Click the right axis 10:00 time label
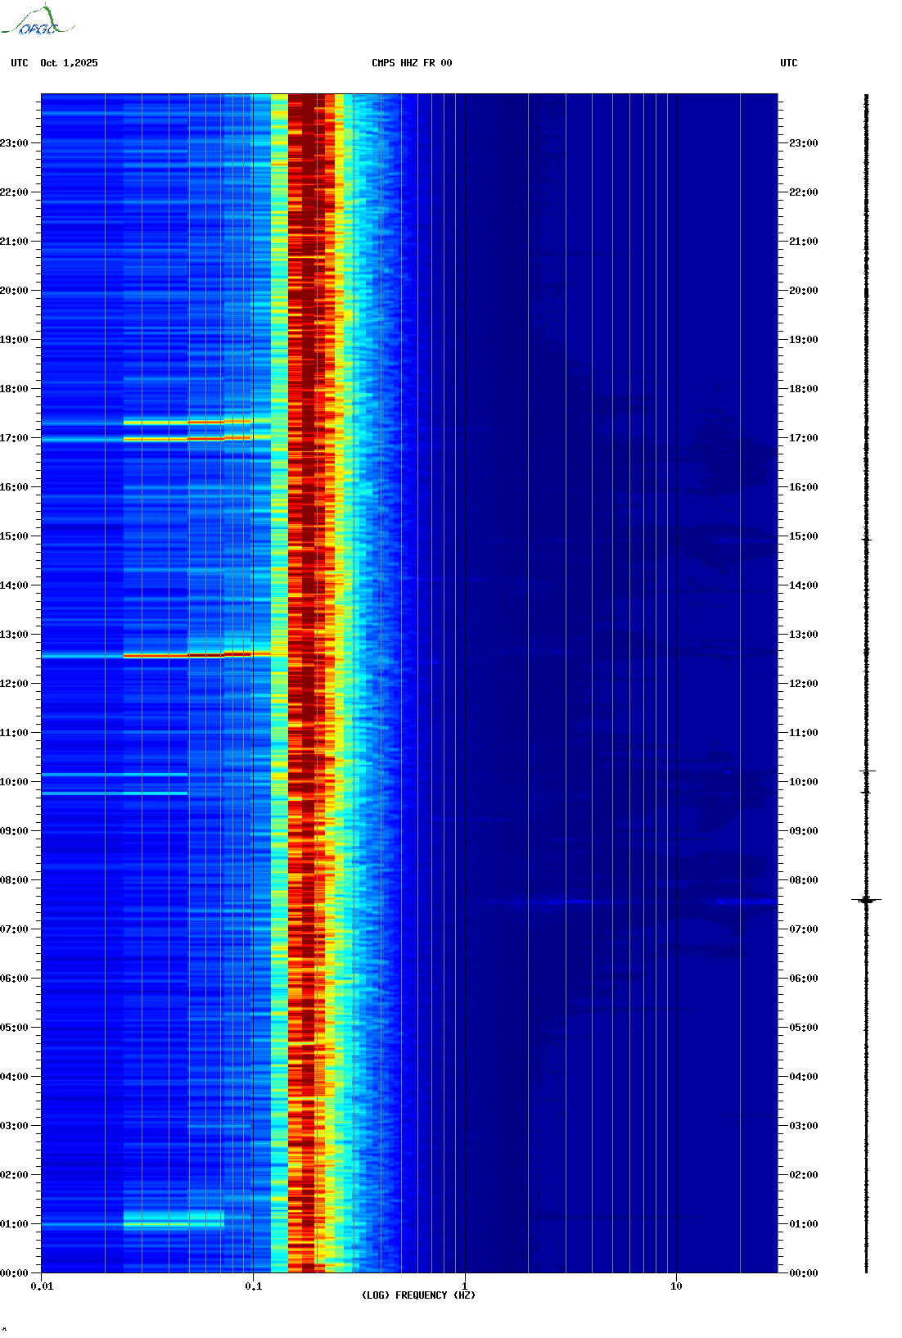 point(804,782)
